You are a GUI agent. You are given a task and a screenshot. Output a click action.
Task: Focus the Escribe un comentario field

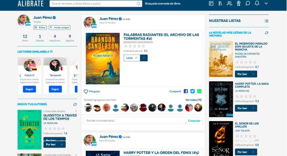click(135, 121)
